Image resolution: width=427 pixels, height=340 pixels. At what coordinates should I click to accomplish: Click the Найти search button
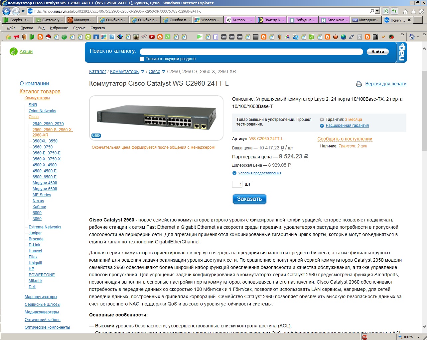378,52
